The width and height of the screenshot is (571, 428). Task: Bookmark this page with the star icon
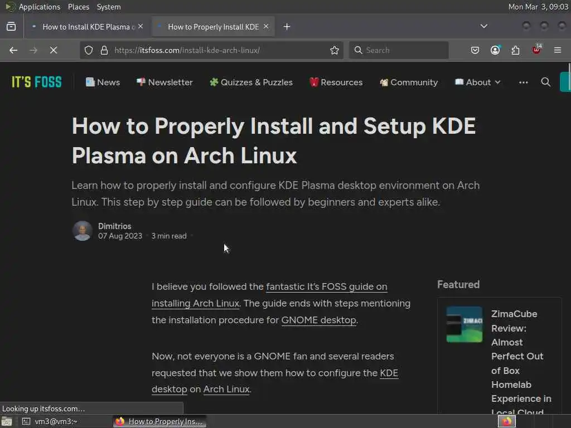click(x=335, y=50)
